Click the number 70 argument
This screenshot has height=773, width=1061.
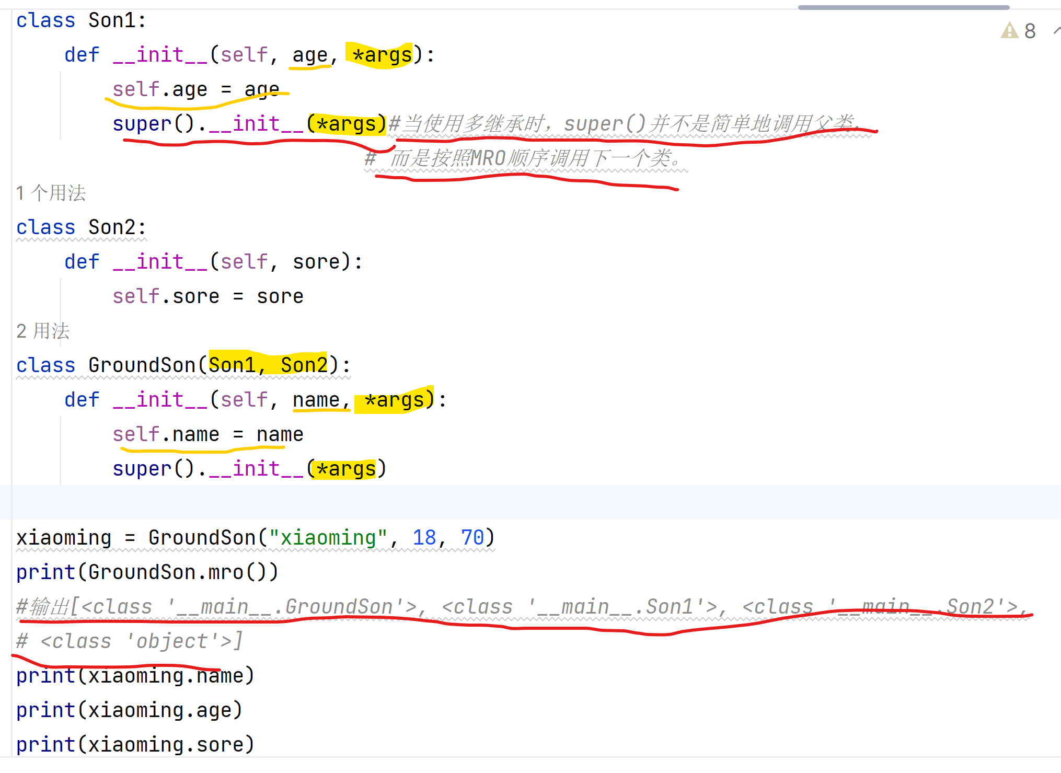click(x=472, y=537)
